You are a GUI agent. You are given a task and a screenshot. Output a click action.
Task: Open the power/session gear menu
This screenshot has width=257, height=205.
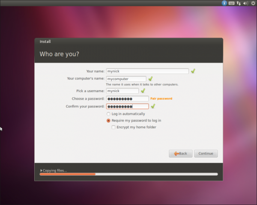(x=253, y=3)
